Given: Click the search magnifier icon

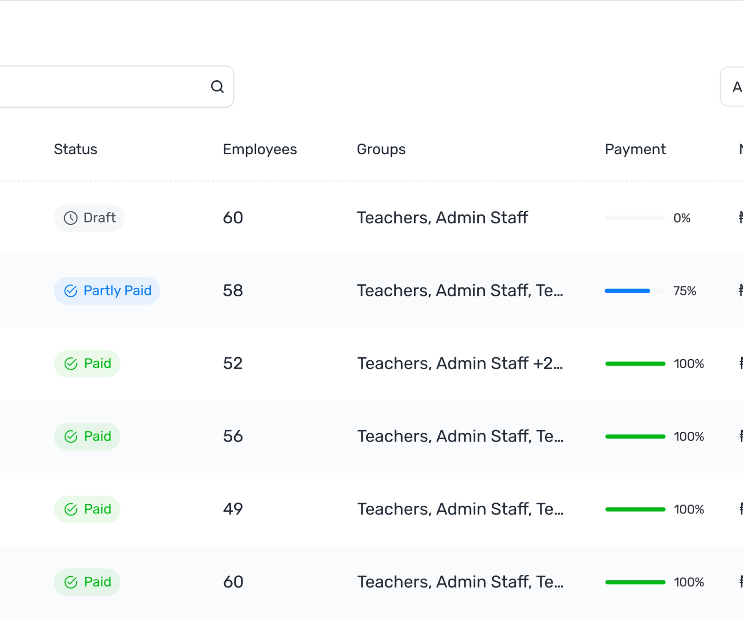Looking at the screenshot, I should 217,86.
